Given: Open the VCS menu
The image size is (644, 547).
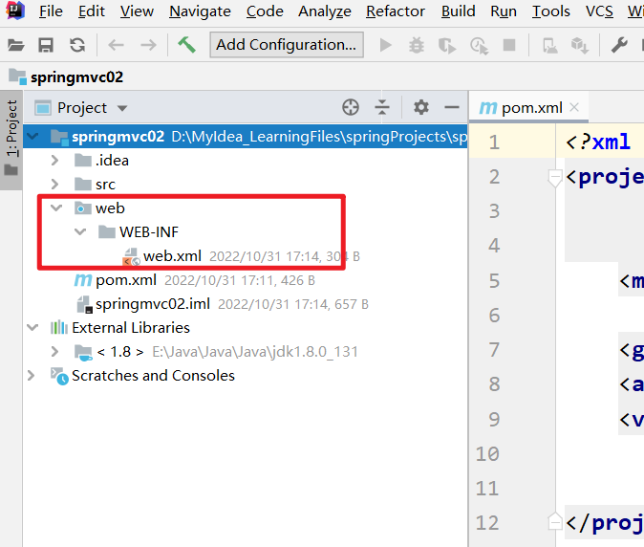Looking at the screenshot, I should click(x=599, y=11).
